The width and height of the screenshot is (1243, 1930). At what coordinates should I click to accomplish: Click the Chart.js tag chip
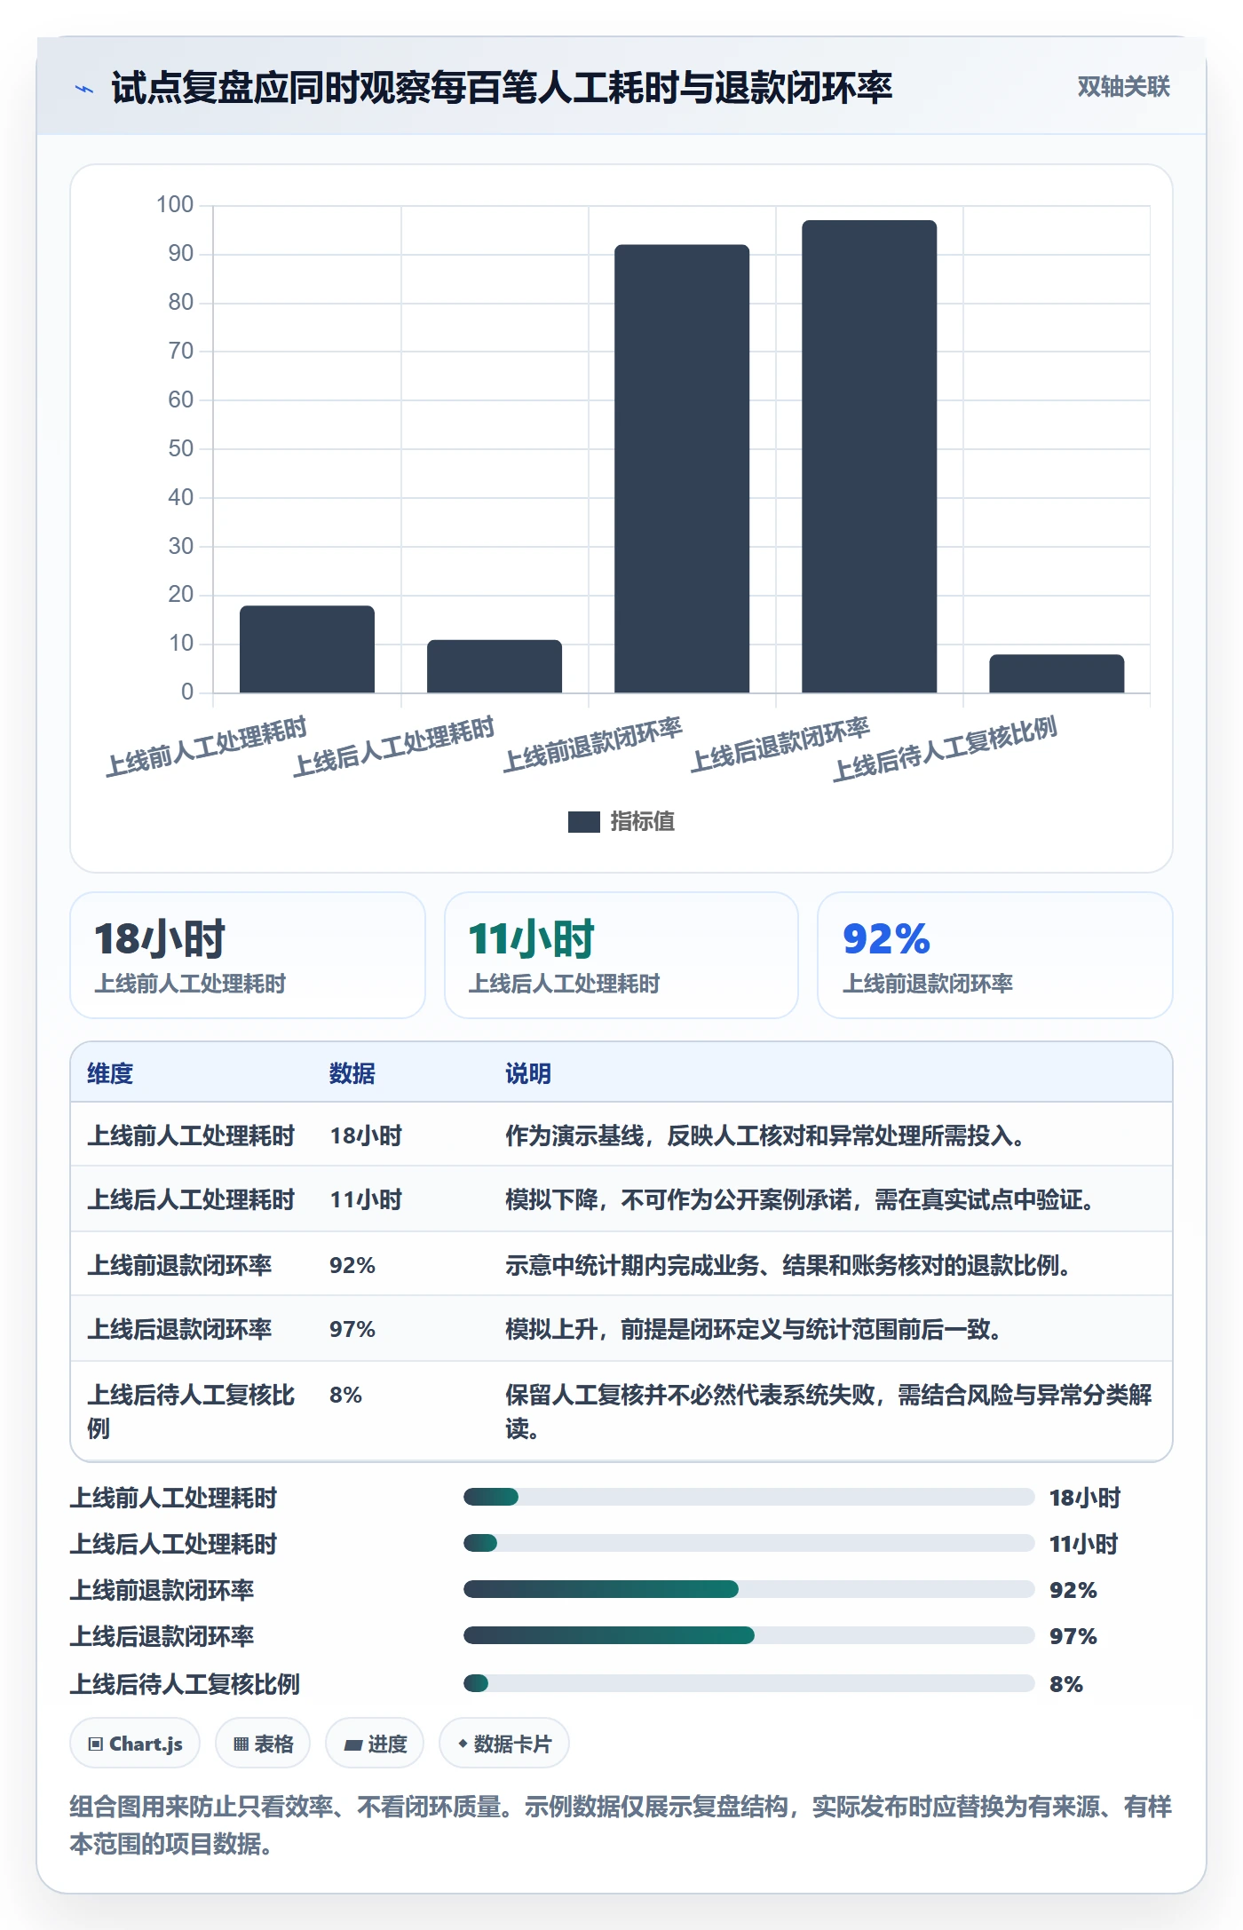135,1744
